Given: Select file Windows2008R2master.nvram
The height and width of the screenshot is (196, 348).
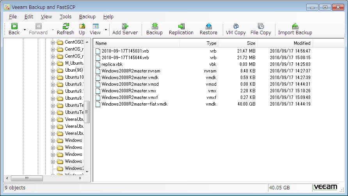Looking at the screenshot, I should tap(131, 71).
